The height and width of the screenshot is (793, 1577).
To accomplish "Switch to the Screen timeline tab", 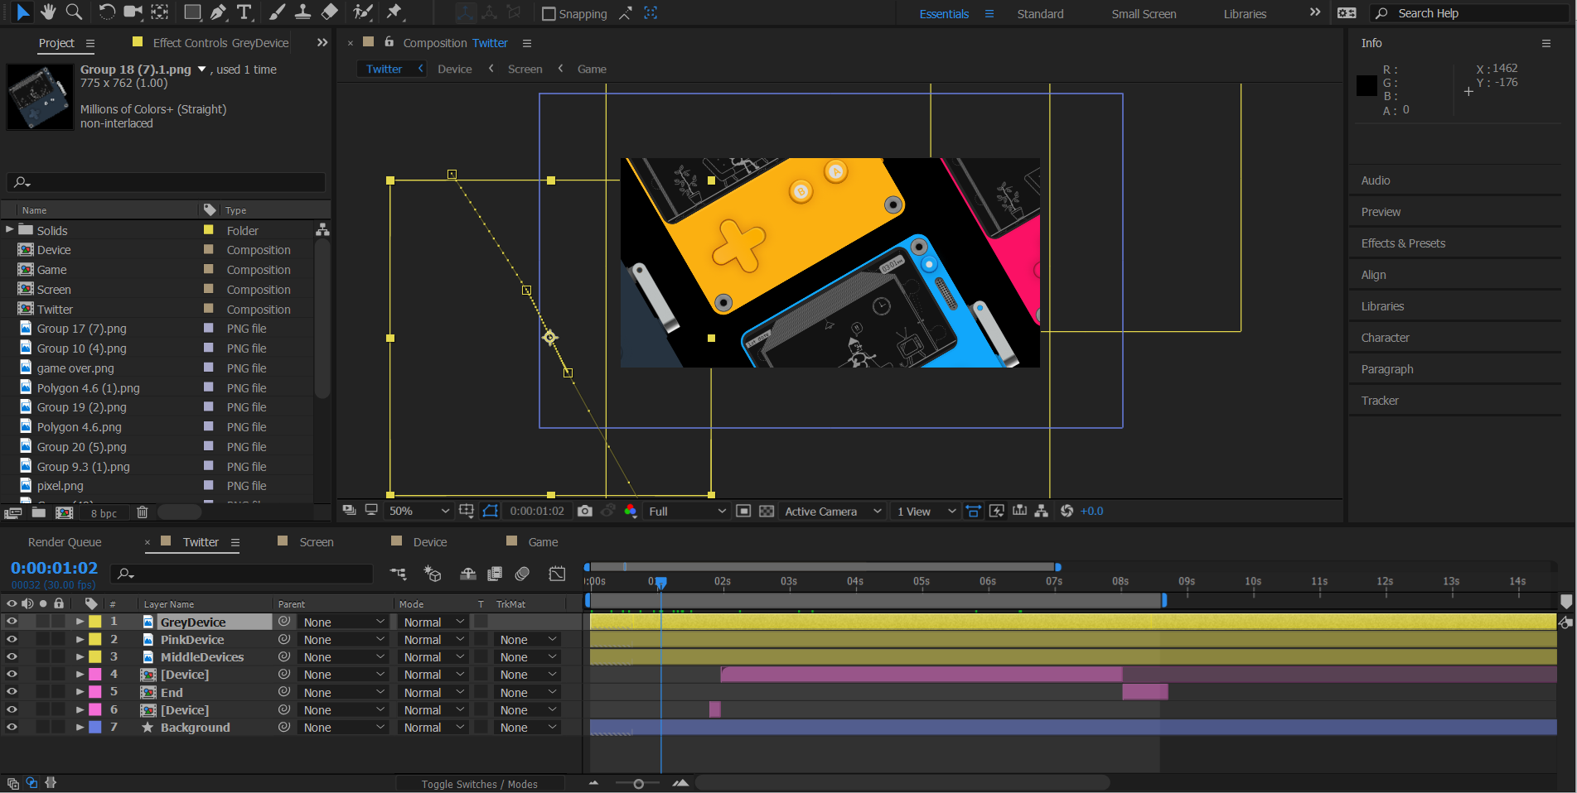I will coord(316,542).
